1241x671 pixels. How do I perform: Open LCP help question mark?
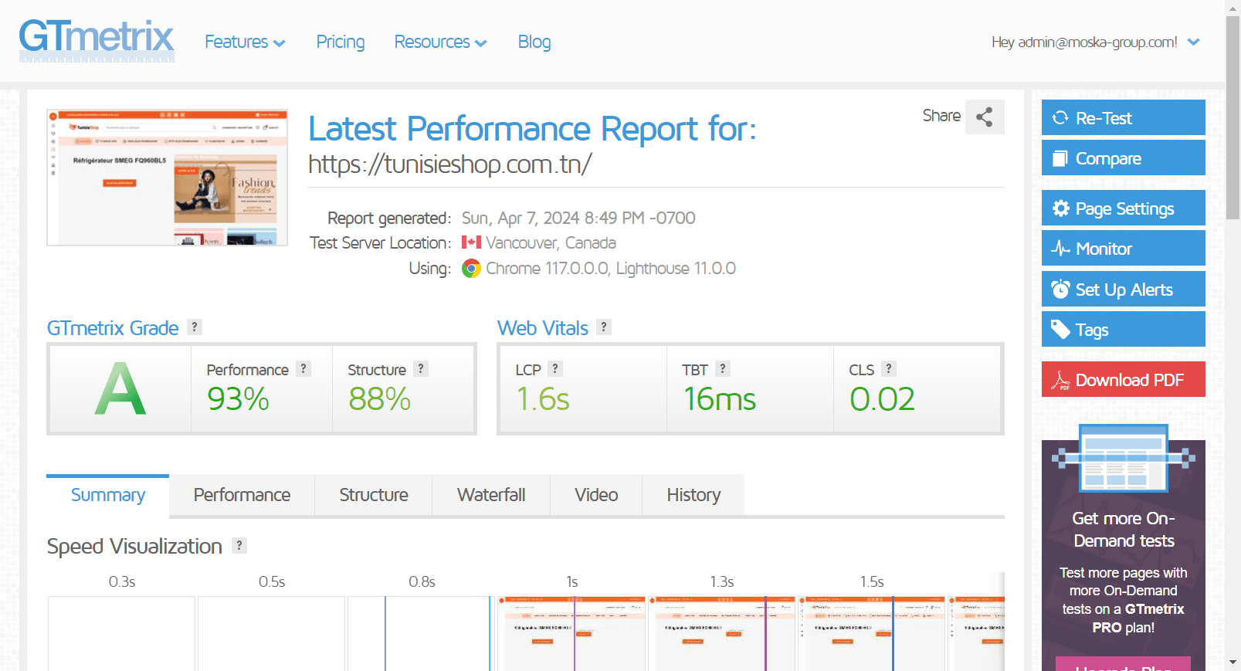coord(555,368)
